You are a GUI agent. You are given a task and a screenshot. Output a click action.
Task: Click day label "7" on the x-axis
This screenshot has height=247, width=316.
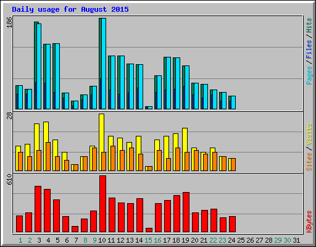76,240
